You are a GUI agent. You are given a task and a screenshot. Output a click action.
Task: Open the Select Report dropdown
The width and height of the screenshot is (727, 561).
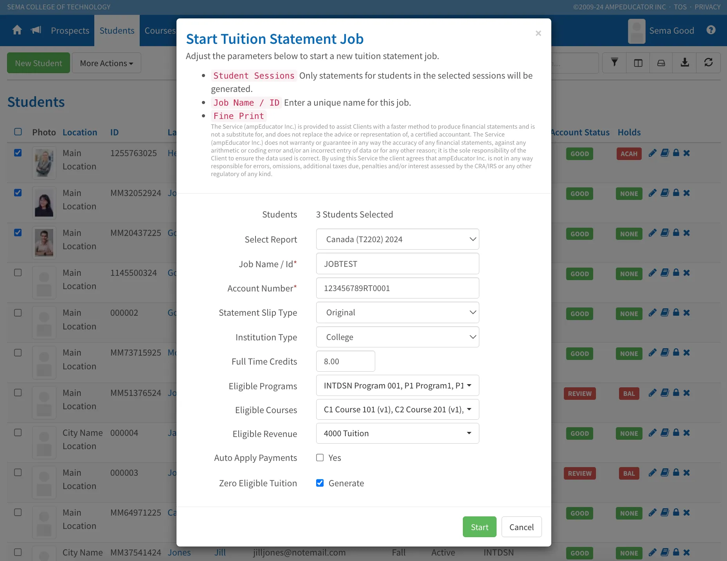pyautogui.click(x=398, y=239)
